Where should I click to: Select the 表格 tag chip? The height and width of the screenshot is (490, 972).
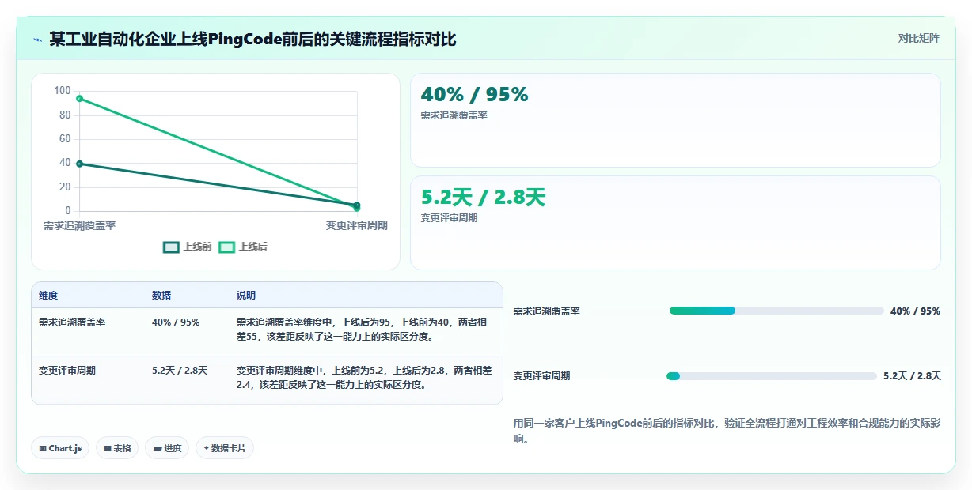point(117,448)
